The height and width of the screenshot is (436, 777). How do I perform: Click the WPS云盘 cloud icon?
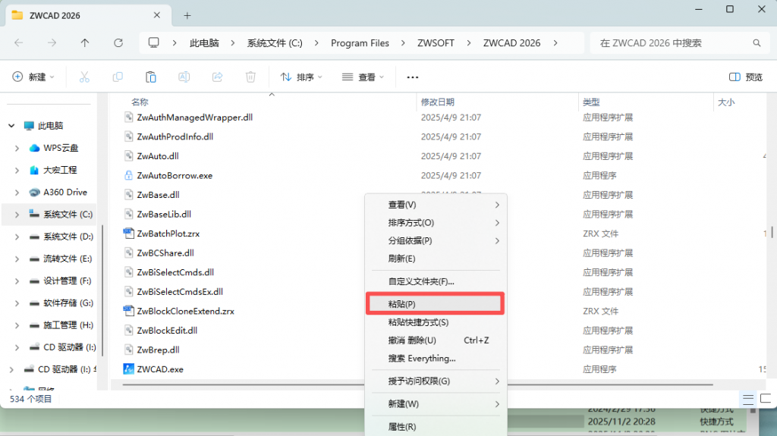(x=34, y=148)
